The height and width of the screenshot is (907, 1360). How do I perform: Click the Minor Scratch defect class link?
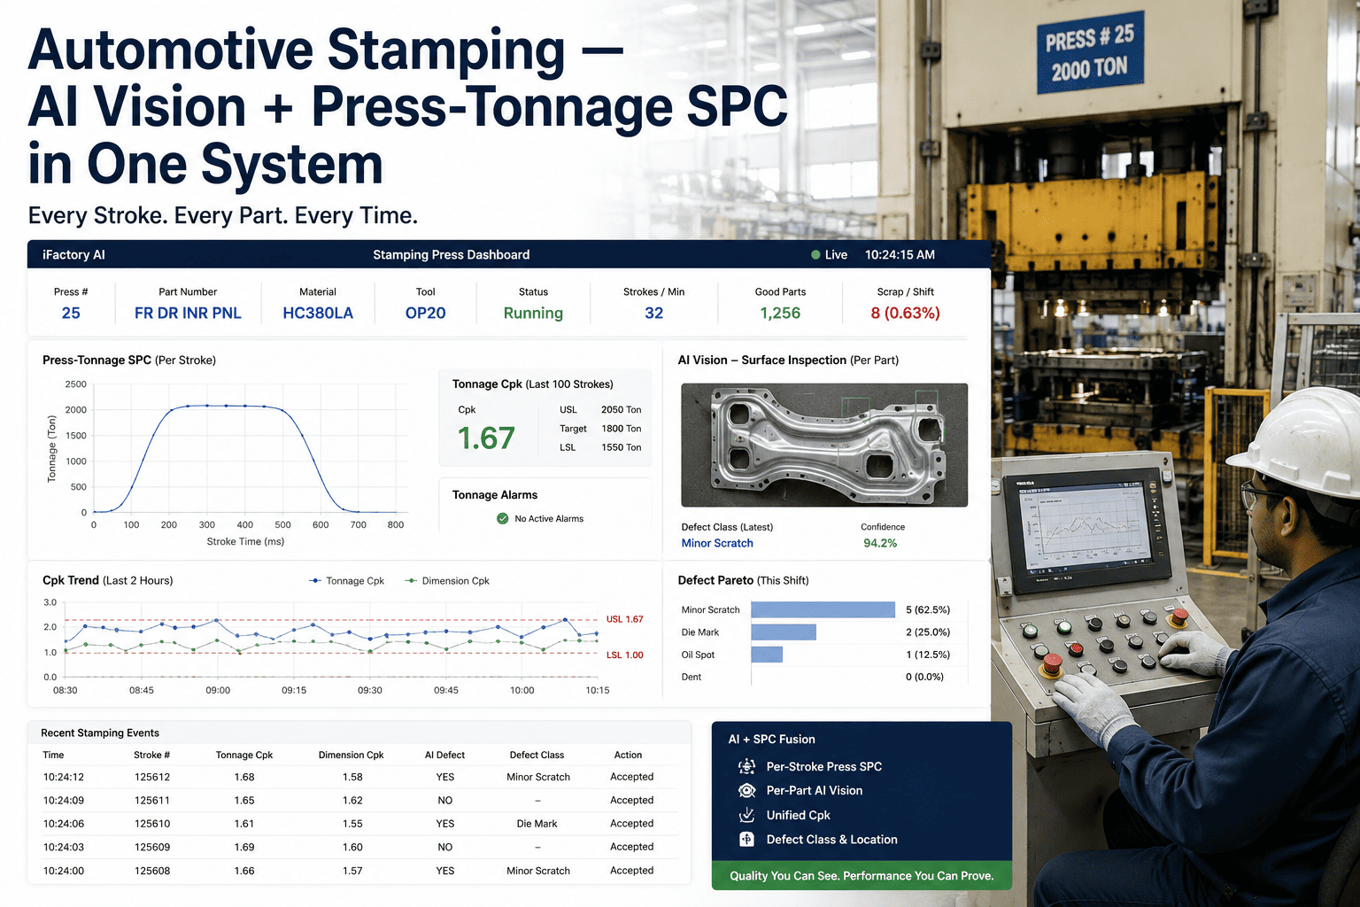click(717, 544)
